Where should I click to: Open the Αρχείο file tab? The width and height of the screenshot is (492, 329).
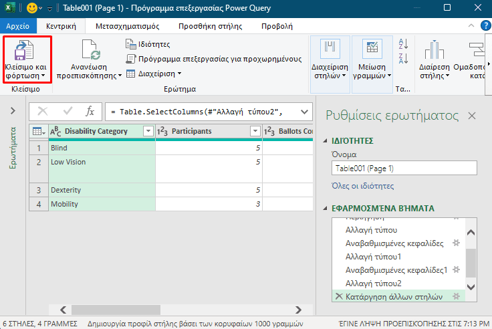point(18,26)
